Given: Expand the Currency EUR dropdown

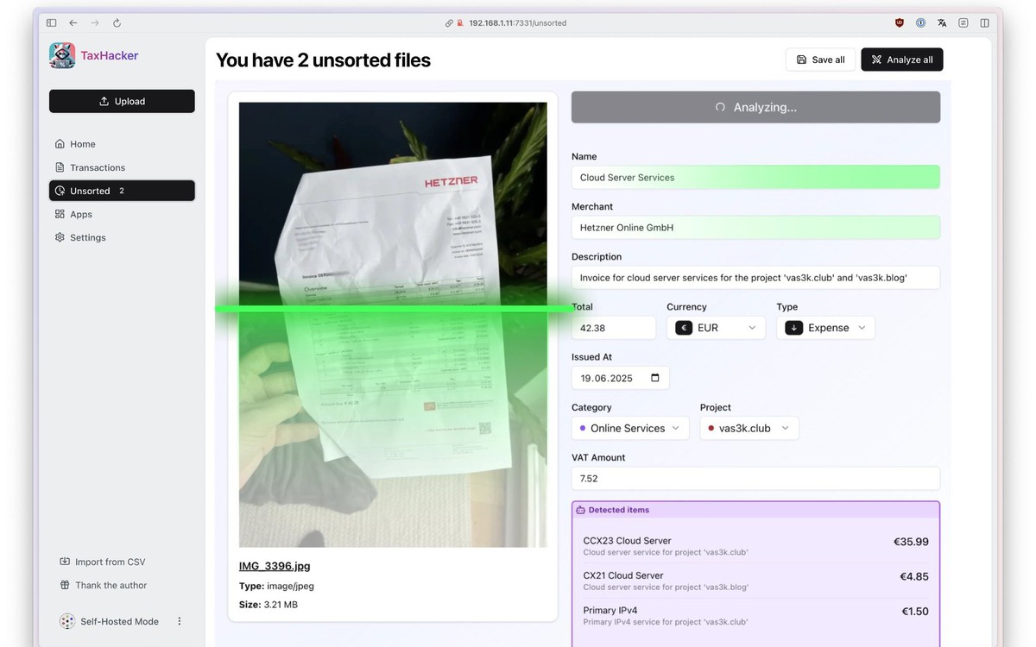Looking at the screenshot, I should point(716,328).
